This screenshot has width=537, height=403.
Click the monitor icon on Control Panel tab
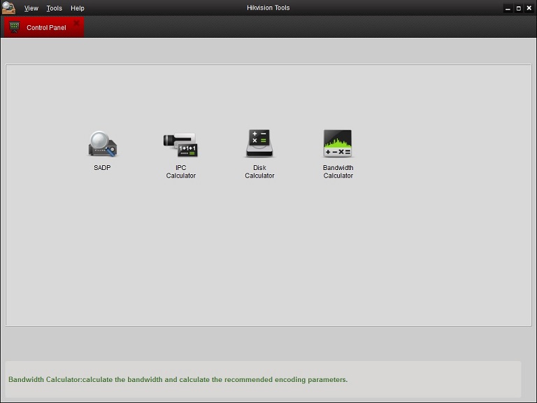[x=15, y=27]
